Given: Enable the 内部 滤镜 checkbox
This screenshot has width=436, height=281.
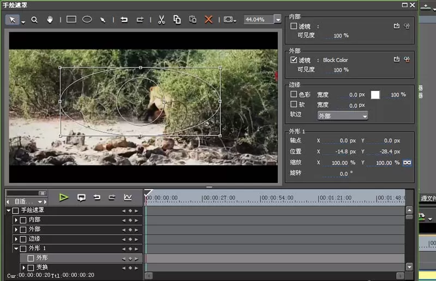Looking at the screenshot, I should (x=294, y=26).
